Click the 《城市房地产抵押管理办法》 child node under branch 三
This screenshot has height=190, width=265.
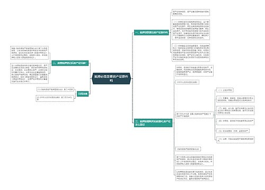click(188, 149)
